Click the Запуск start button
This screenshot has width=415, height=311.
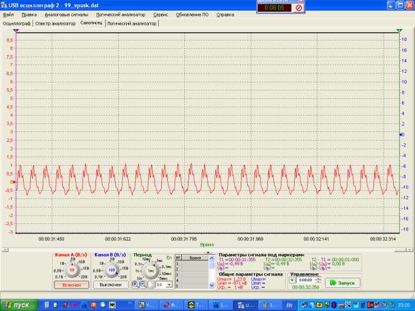343,283
